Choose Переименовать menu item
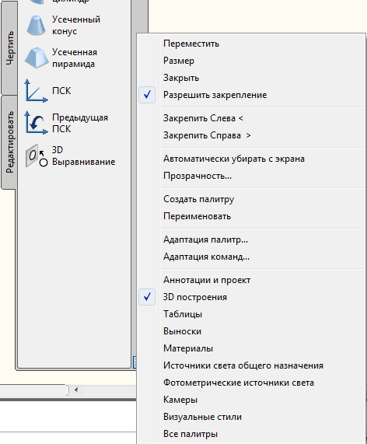The height and width of the screenshot is (444, 367). tap(250, 216)
